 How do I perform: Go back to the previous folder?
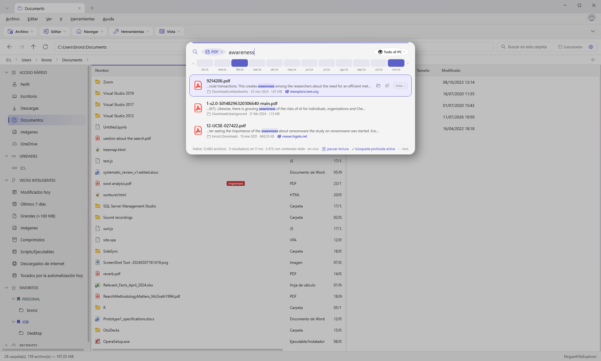10,47
